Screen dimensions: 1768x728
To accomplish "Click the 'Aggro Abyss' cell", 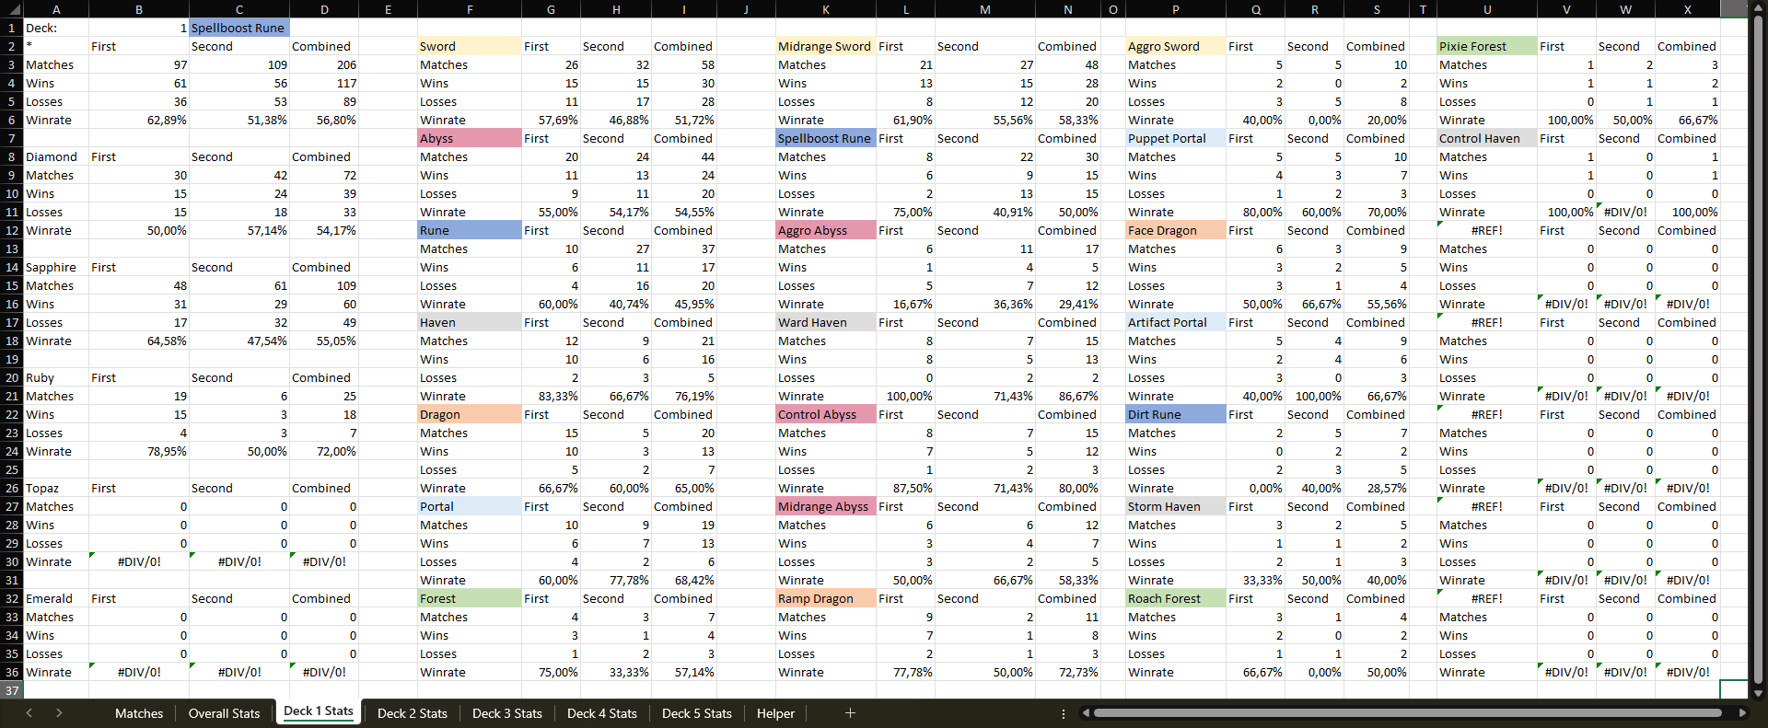I will click(826, 230).
